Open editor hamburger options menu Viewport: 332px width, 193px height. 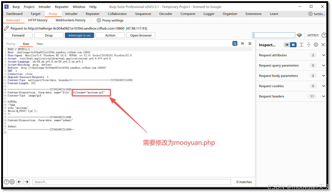[x=250, y=43]
